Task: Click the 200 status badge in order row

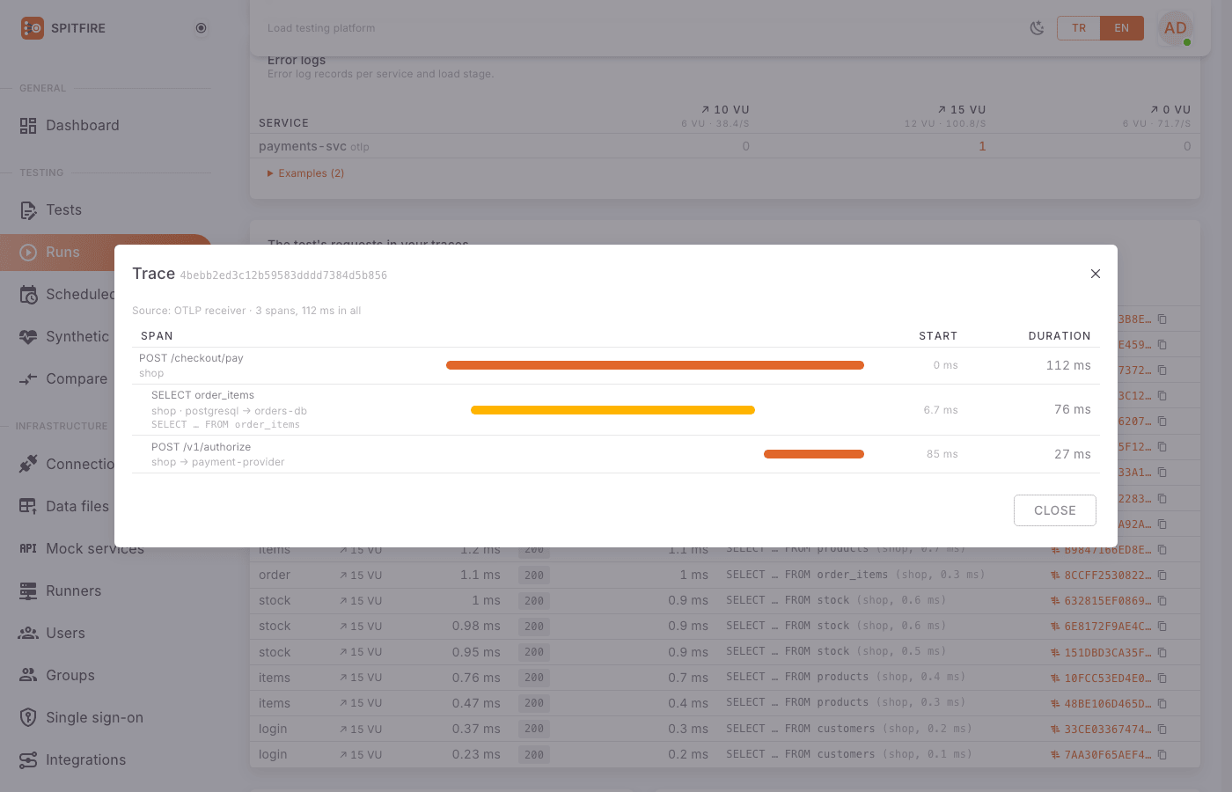Action: (534, 576)
